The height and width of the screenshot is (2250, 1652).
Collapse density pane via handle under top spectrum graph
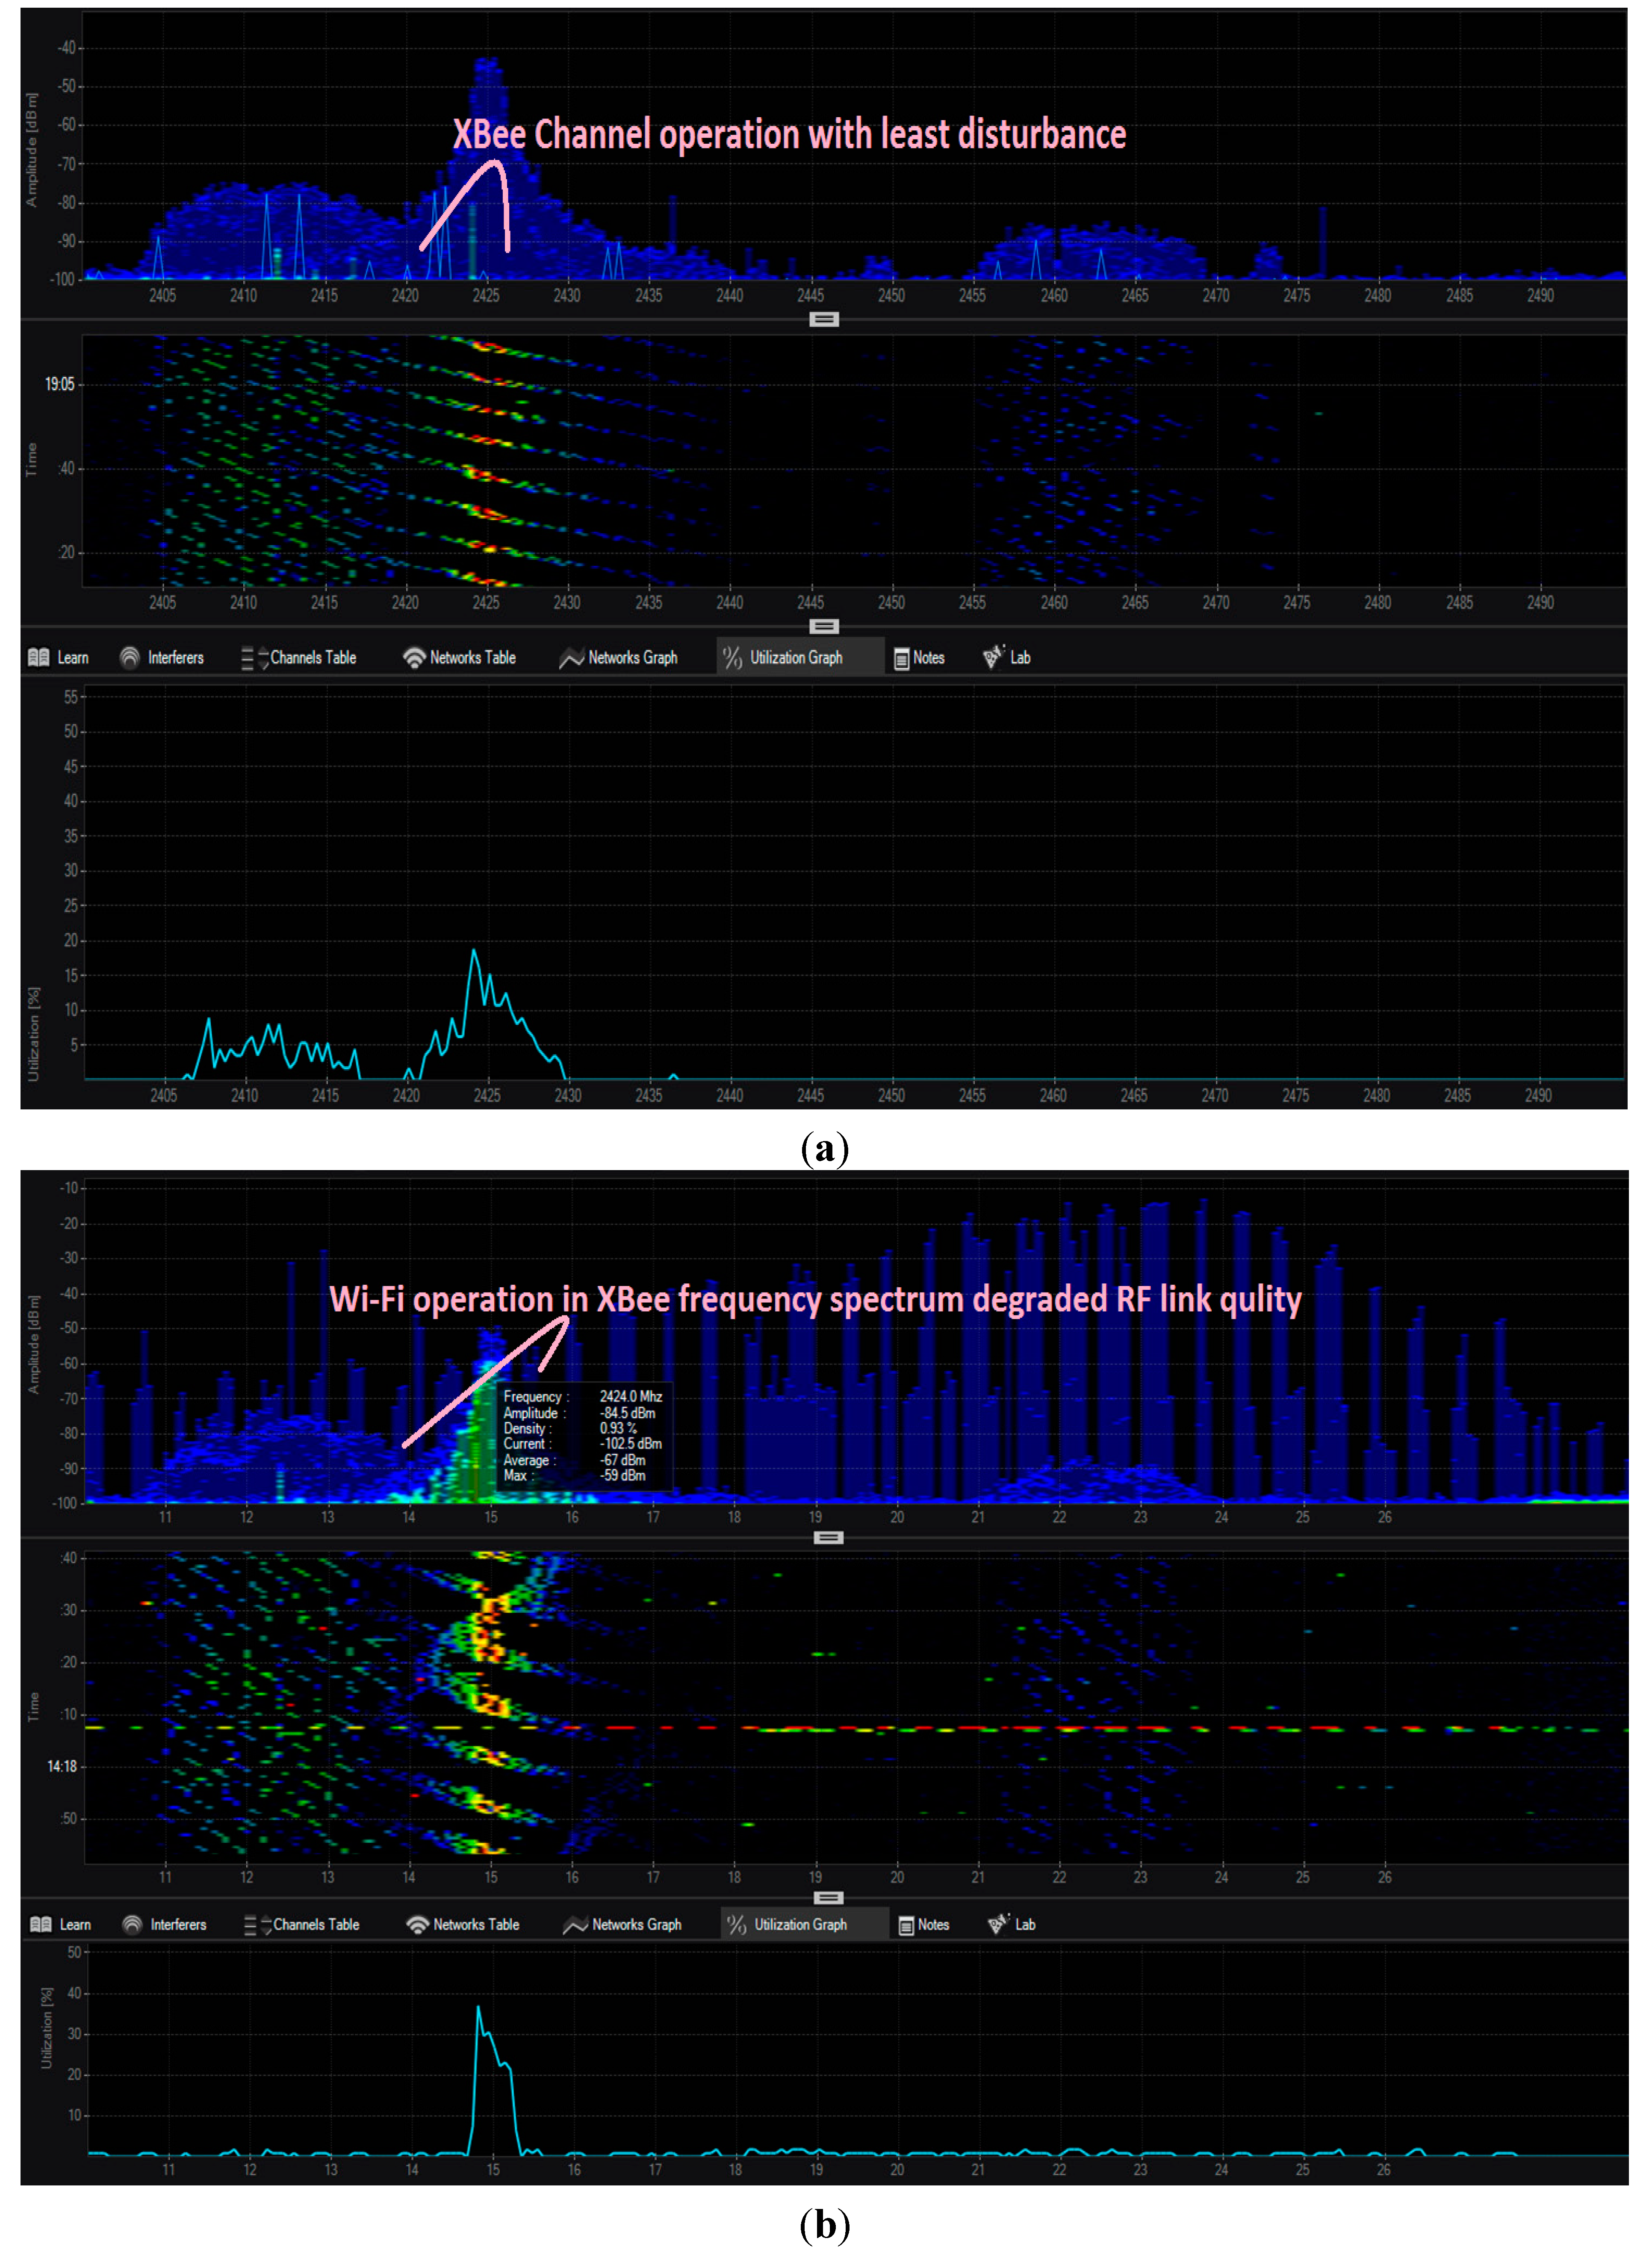(823, 319)
